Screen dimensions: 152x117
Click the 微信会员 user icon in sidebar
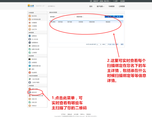tap(30, 92)
